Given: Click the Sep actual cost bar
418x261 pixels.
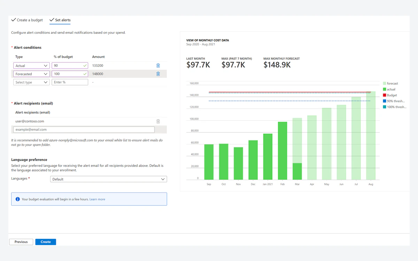Looking at the screenshot, I should click(209, 162).
